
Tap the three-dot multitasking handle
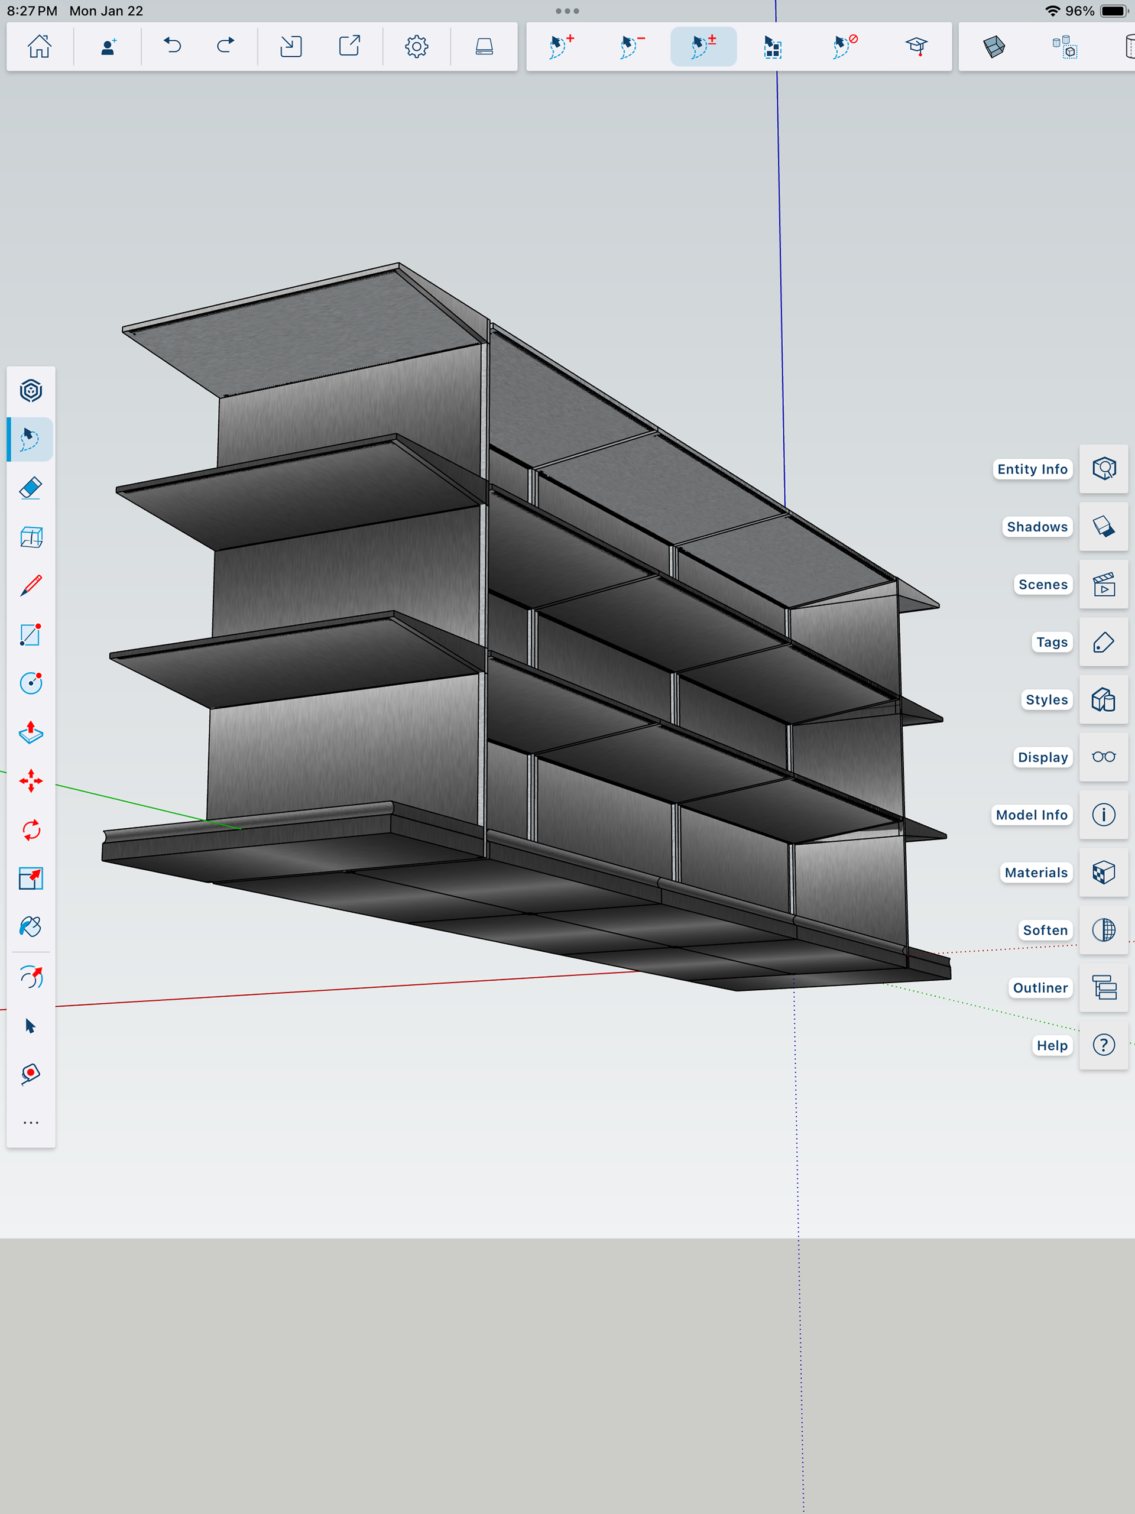coord(567,11)
